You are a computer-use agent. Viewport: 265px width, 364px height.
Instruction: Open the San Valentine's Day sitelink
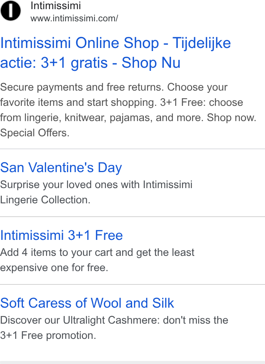pos(61,168)
